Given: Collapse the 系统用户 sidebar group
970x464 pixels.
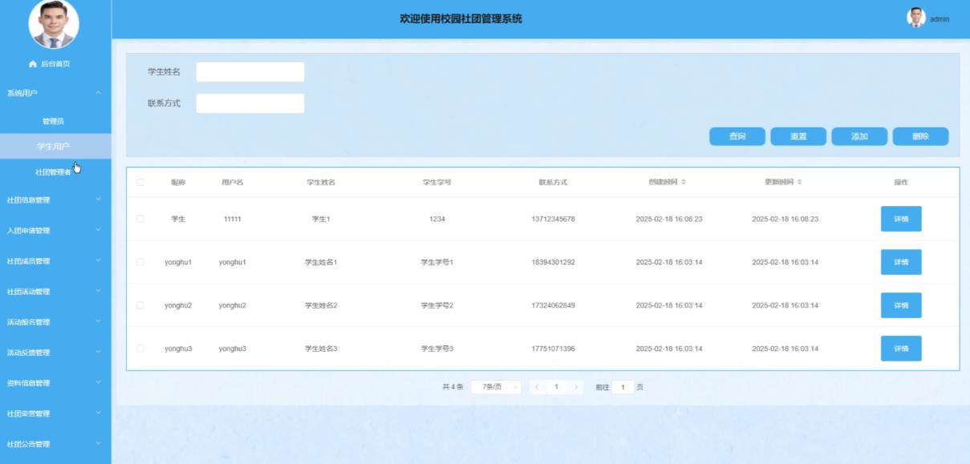Looking at the screenshot, I should [55, 93].
